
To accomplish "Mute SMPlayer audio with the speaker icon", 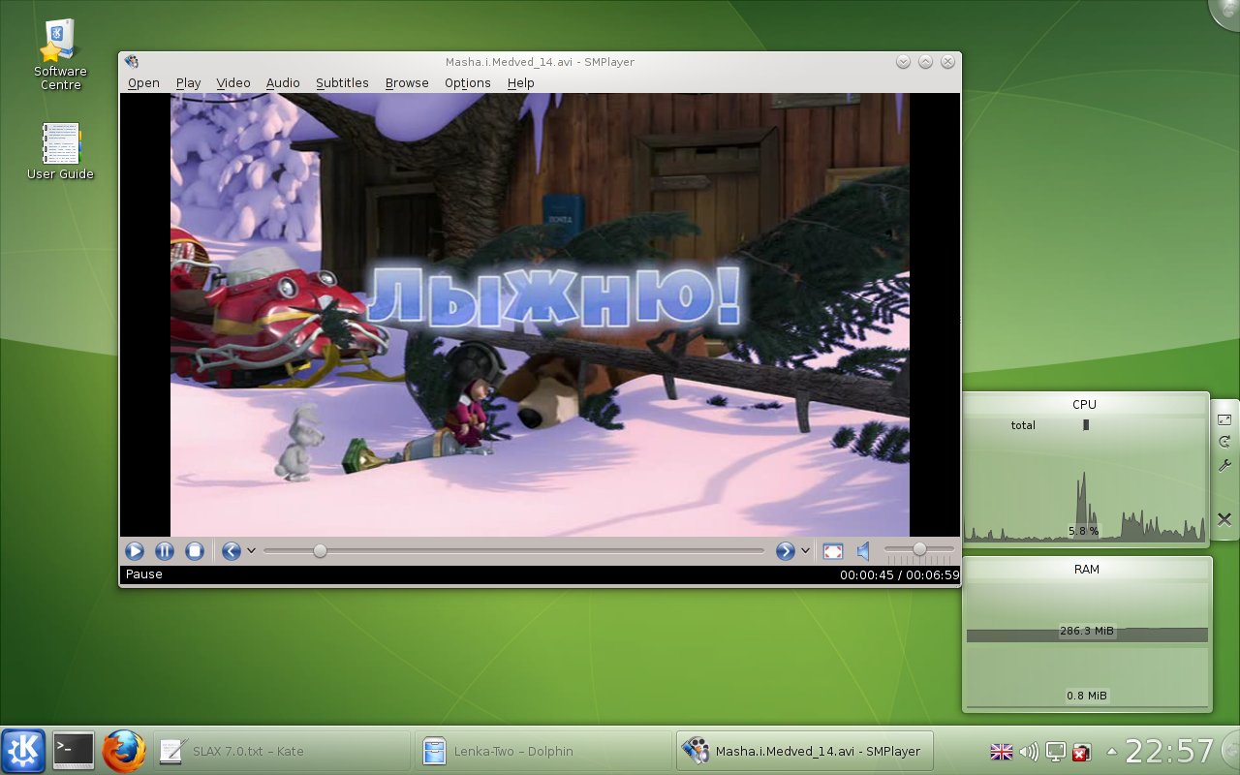I will coord(863,550).
